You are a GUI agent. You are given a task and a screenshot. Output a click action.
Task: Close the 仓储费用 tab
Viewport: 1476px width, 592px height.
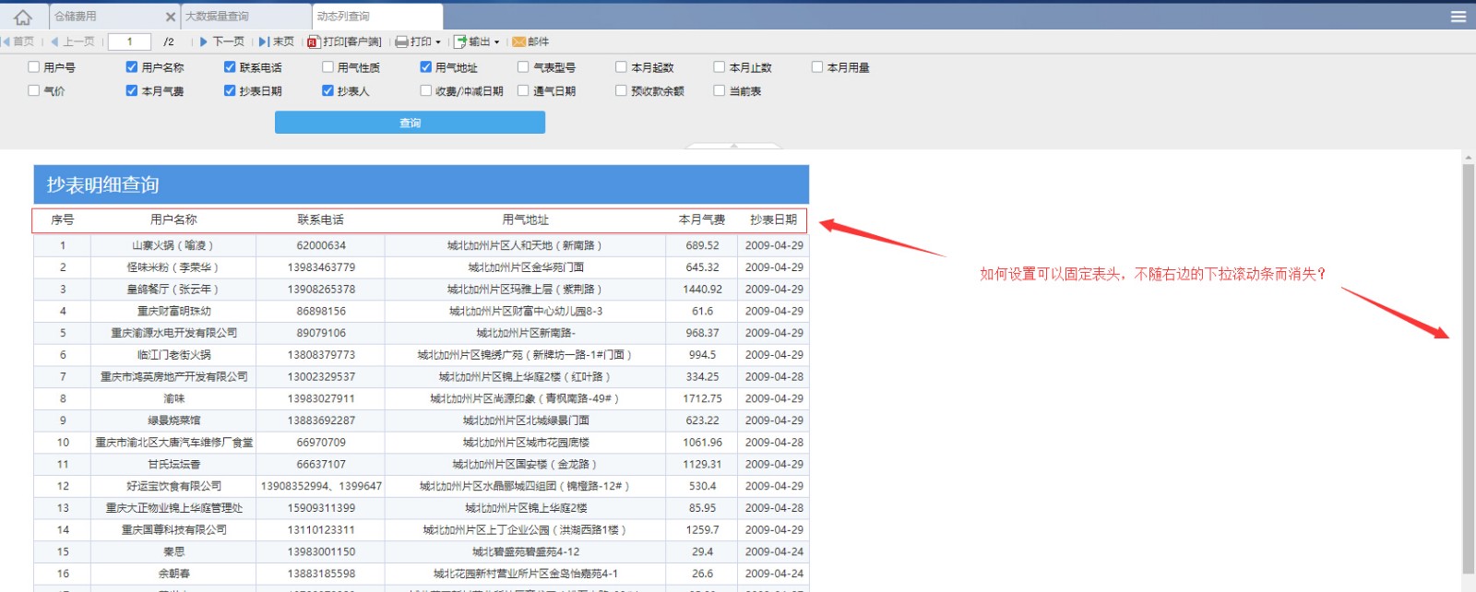171,17
